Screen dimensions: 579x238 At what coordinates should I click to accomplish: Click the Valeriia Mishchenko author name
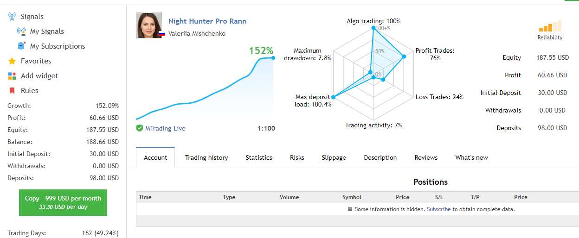[x=197, y=33]
